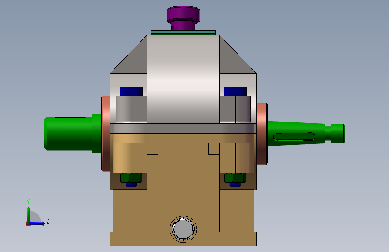
Task: Click the right copper bearing end cap
Action: point(262,134)
